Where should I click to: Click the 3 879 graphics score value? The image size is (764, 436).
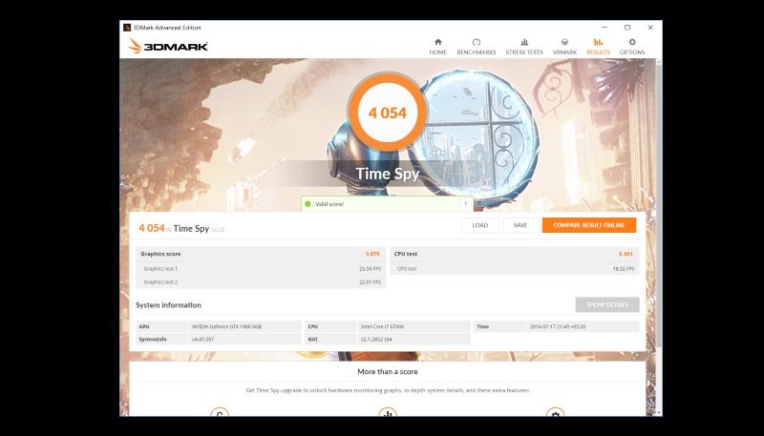372,254
